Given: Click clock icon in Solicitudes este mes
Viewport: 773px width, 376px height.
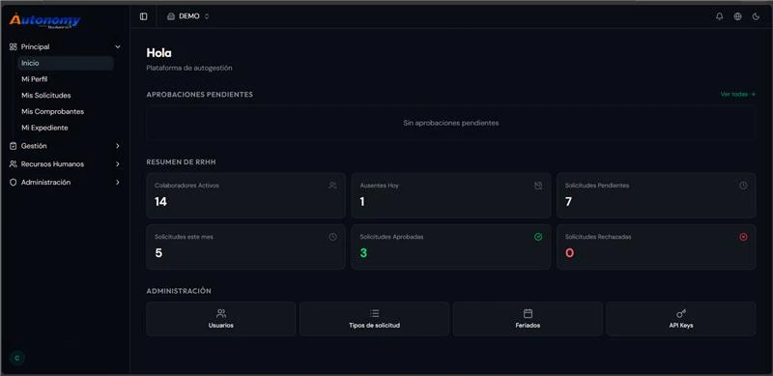Looking at the screenshot, I should point(332,237).
